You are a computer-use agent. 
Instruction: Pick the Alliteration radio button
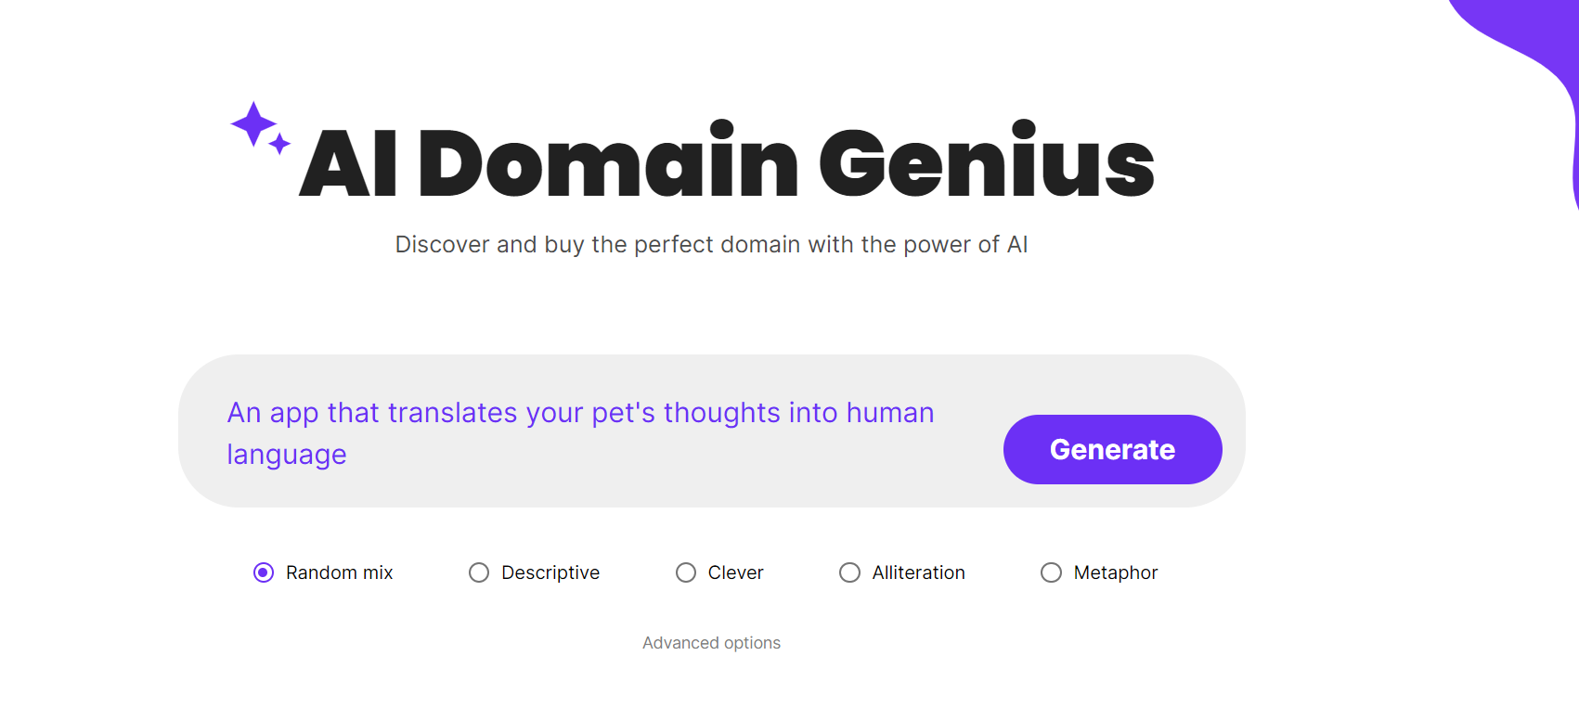click(849, 572)
